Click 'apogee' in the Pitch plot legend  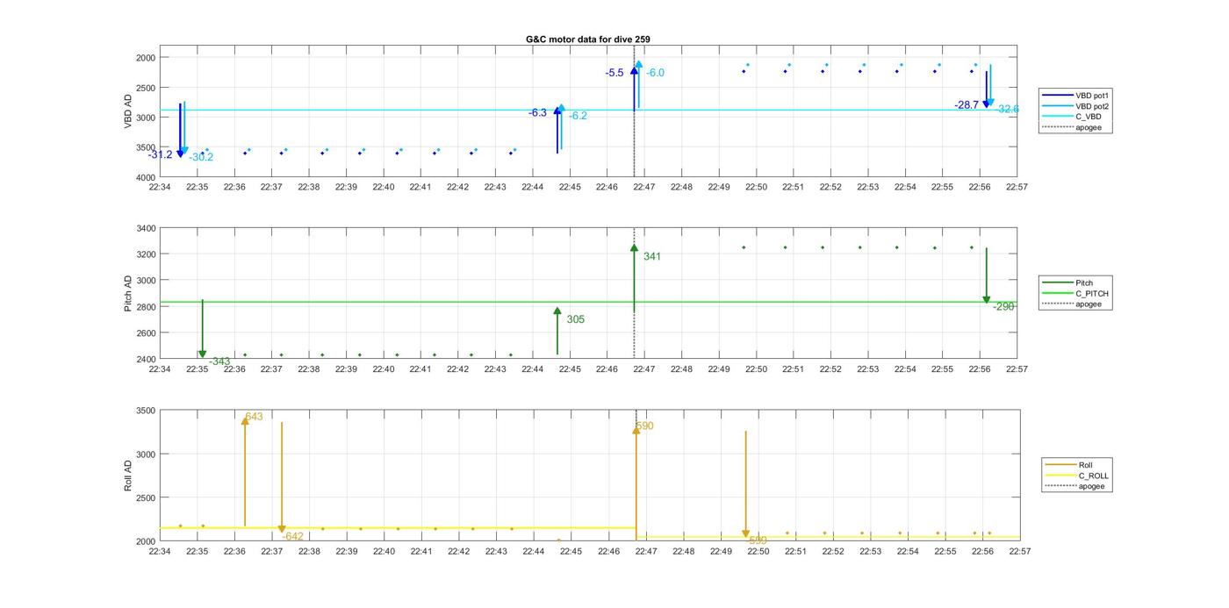click(x=1072, y=304)
